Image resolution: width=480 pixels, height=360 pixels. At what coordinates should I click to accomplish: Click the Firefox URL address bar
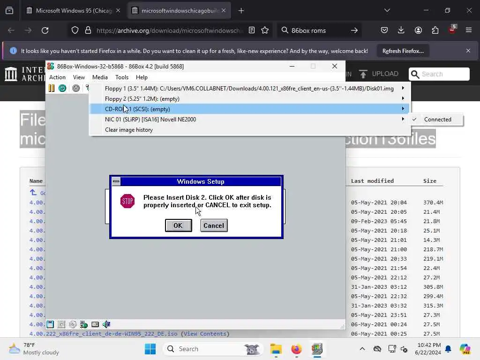pos(169,30)
